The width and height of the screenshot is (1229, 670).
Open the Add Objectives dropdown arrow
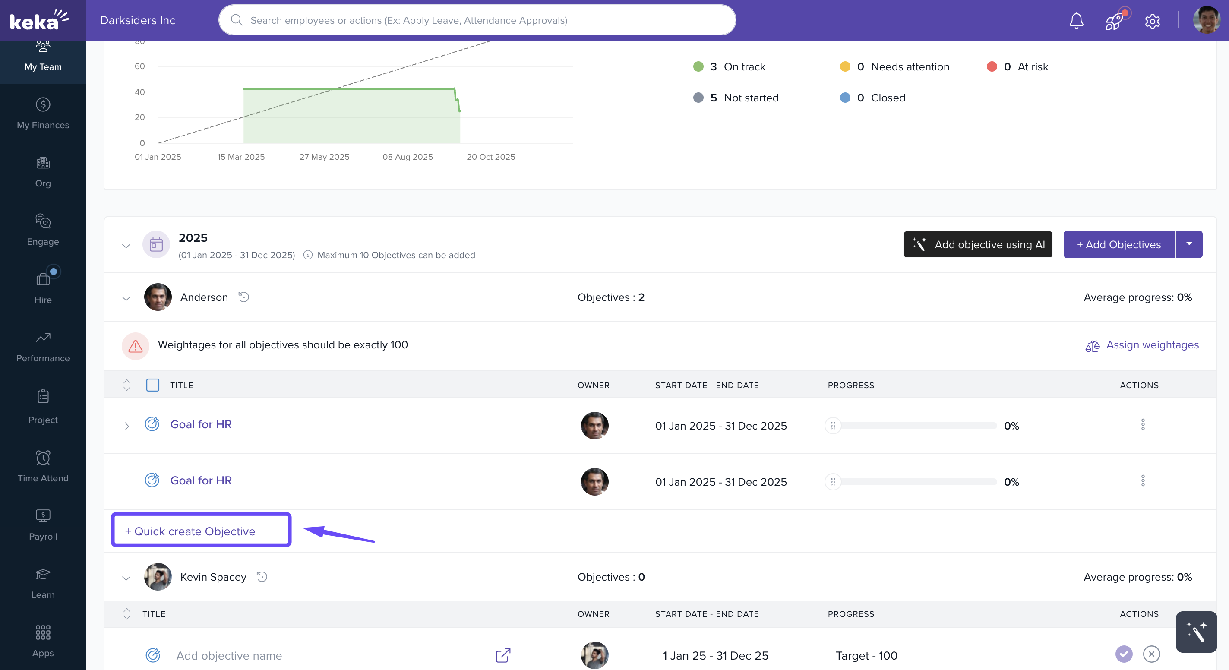pyautogui.click(x=1189, y=244)
